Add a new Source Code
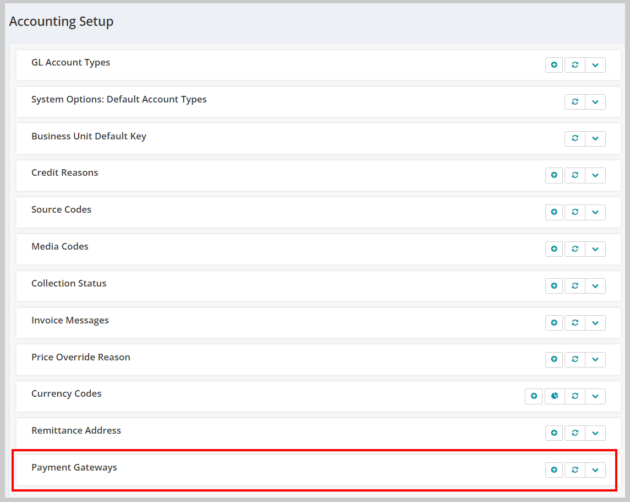Viewport: 630px width, 502px height. tap(554, 212)
